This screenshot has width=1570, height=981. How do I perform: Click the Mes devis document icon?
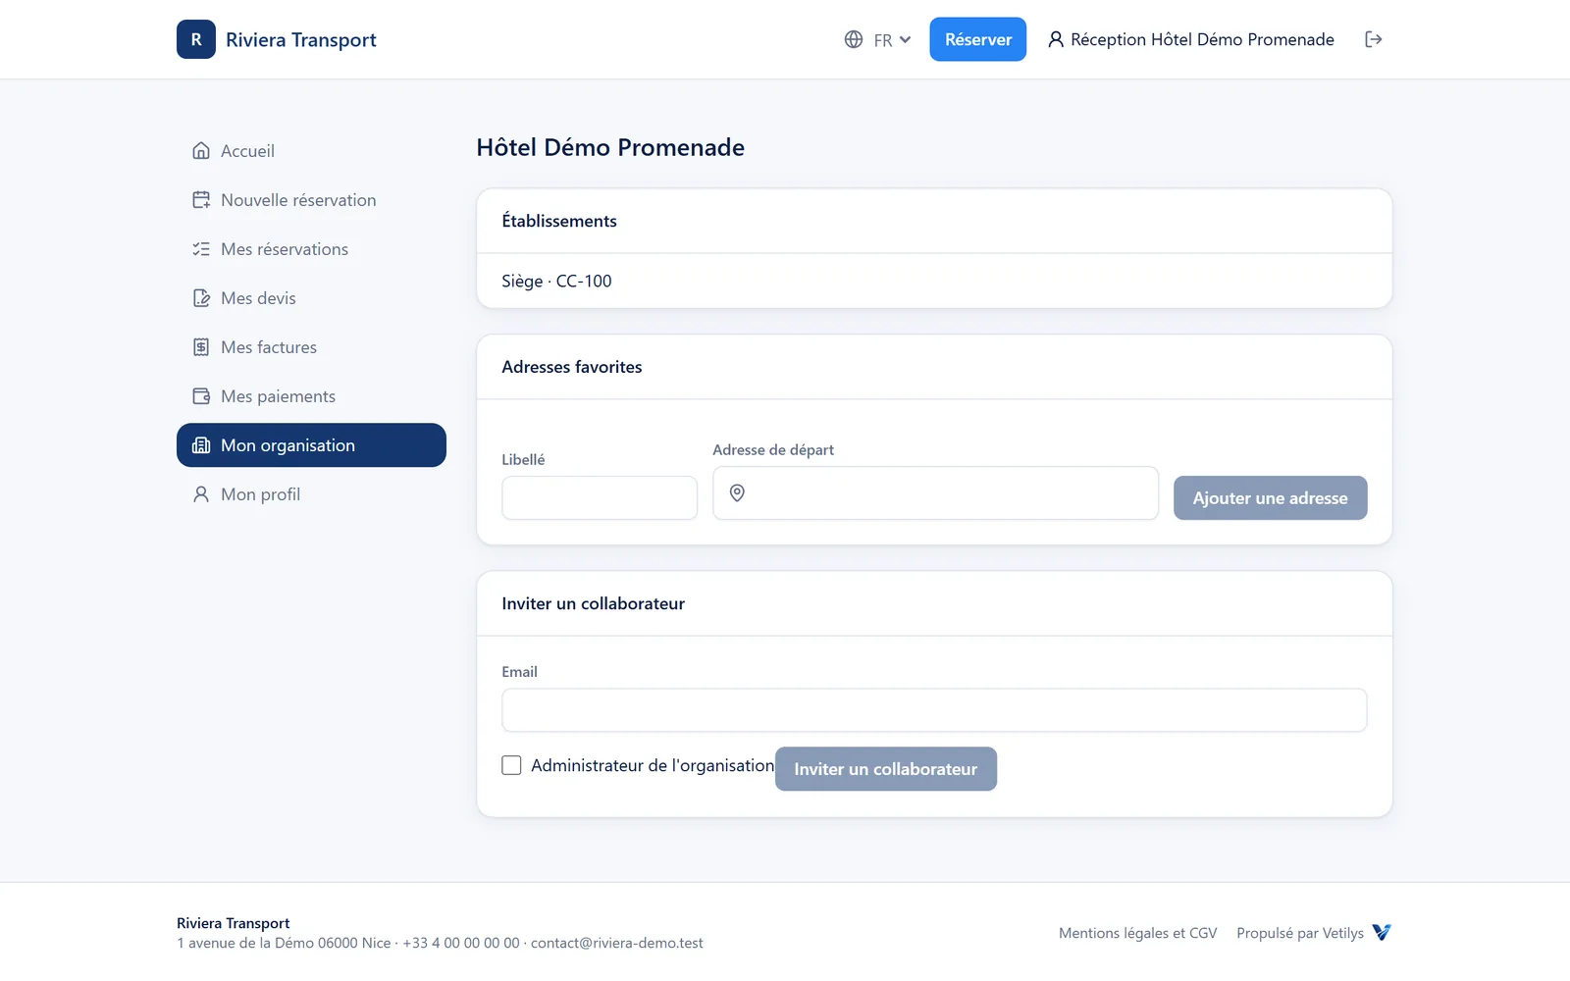pyautogui.click(x=201, y=298)
